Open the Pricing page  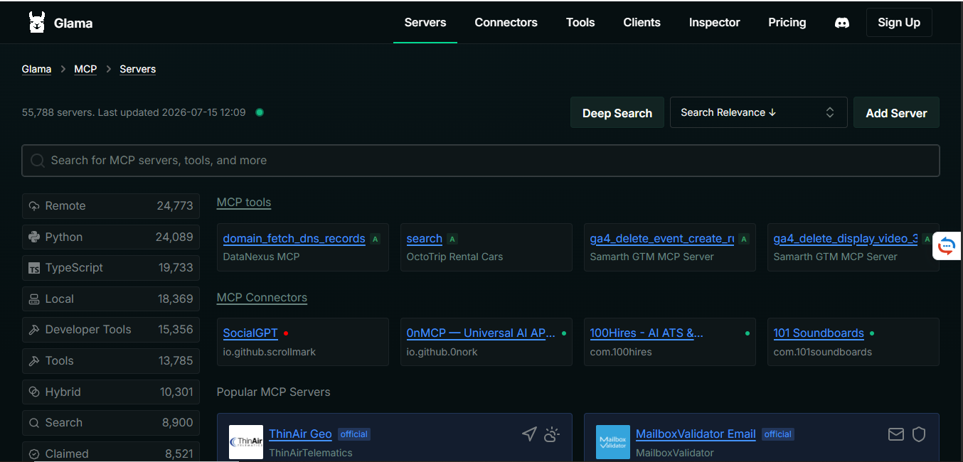click(787, 23)
